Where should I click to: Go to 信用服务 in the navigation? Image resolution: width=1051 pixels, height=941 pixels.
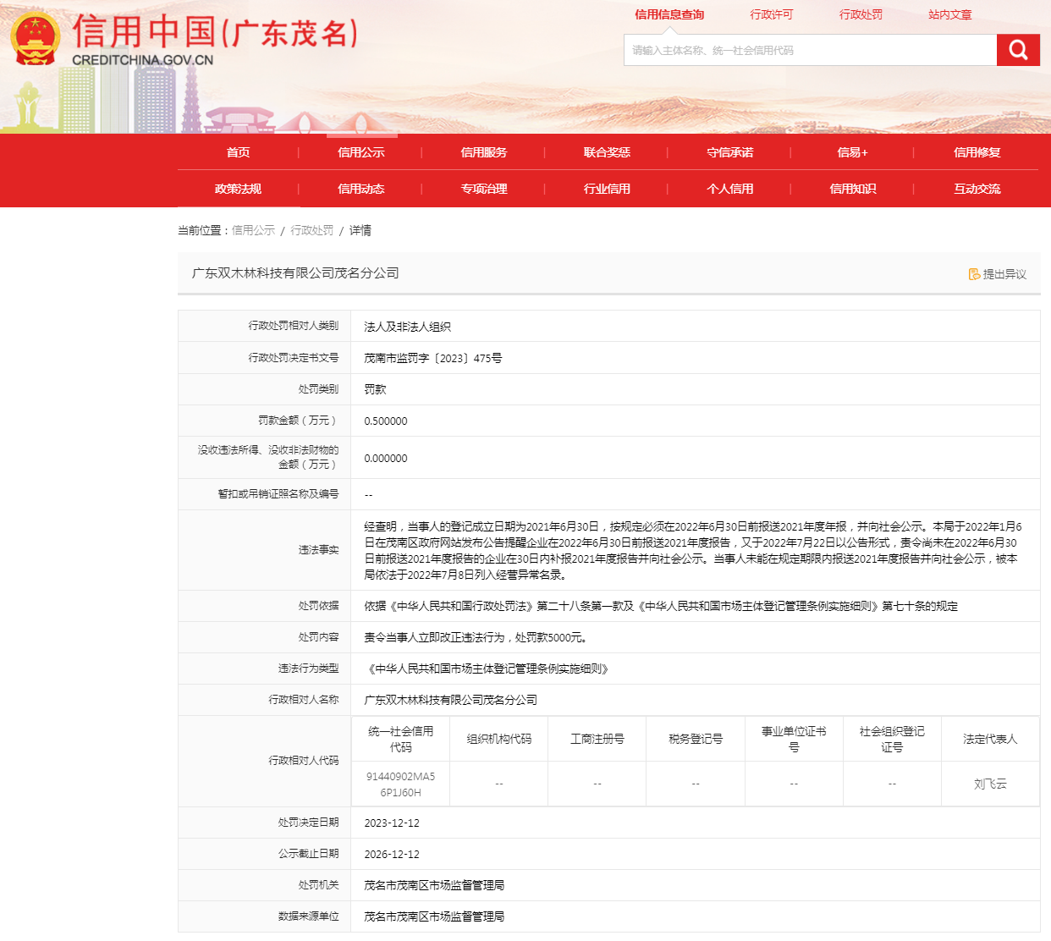tap(484, 152)
